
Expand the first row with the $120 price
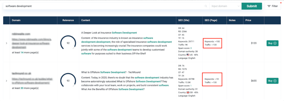(6, 43)
